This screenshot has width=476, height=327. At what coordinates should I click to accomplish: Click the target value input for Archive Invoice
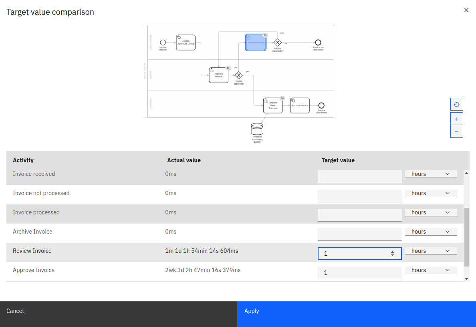click(x=359, y=234)
